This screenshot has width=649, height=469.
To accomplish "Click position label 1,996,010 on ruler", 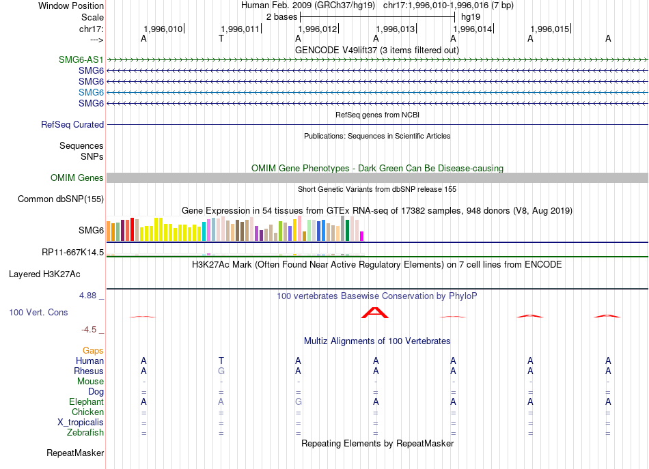I will [163, 29].
